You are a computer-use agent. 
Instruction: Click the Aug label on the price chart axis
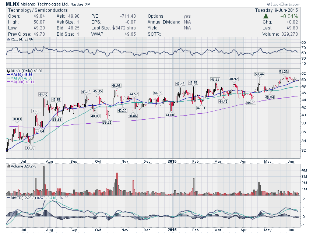49,162
